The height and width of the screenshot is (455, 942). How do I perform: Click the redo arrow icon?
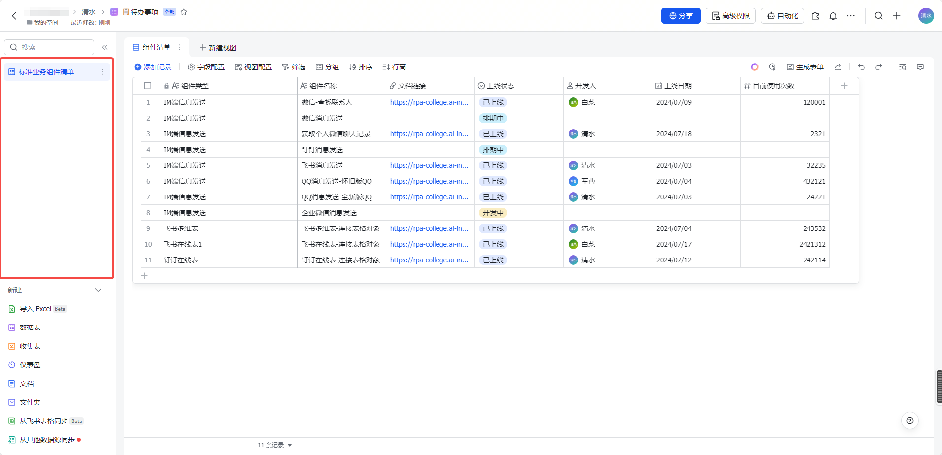879,67
